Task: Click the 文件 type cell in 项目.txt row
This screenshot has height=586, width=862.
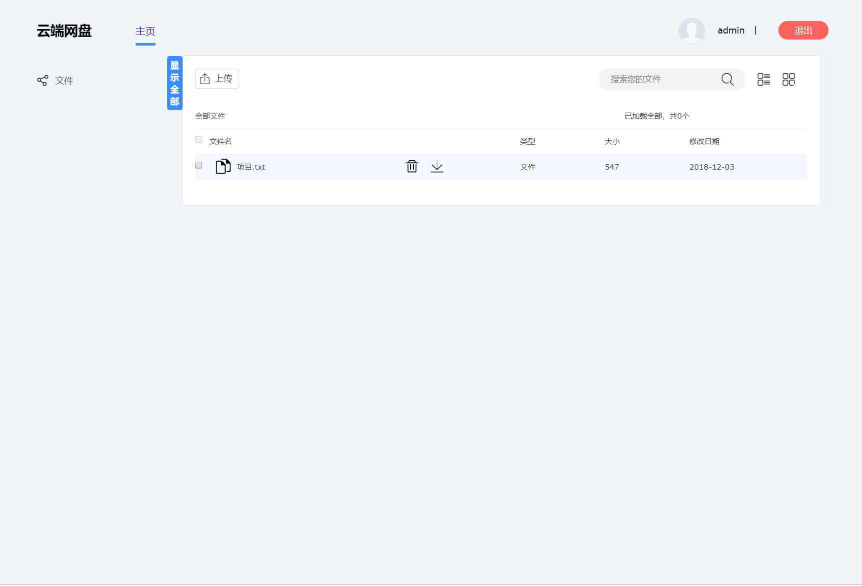Action: click(x=528, y=167)
